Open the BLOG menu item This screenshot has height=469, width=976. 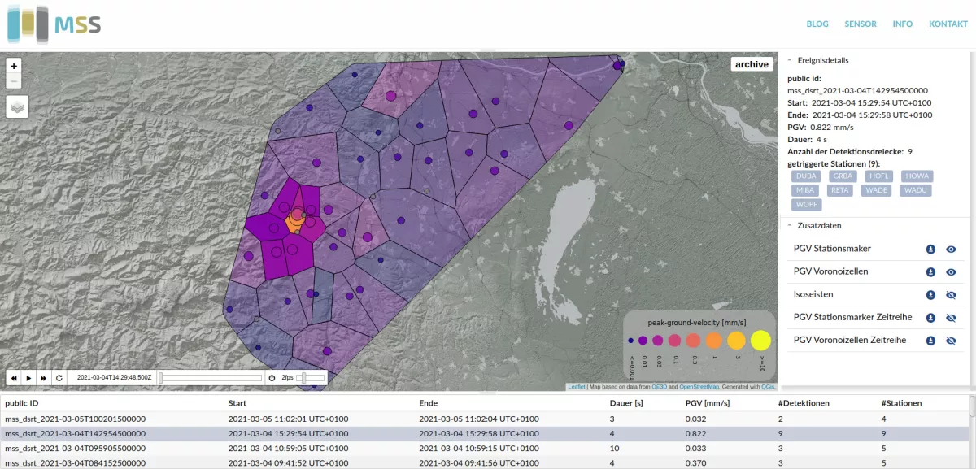pyautogui.click(x=817, y=24)
